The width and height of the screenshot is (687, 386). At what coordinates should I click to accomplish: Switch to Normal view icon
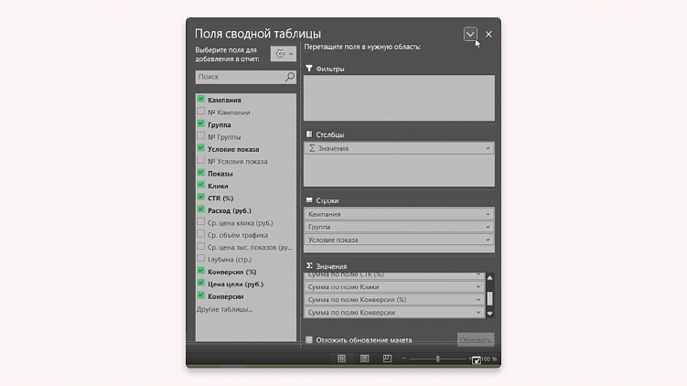pos(342,359)
